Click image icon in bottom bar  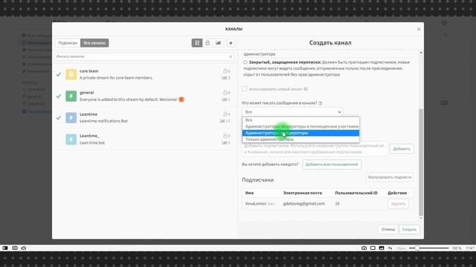coord(382,248)
